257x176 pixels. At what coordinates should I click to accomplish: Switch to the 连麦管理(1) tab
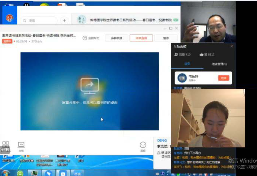click(219, 64)
